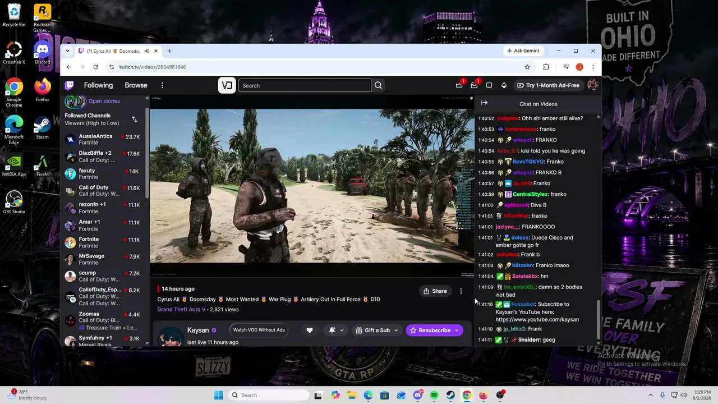Click the Twitch search field
Screen dimensions: 718x404
pos(305,85)
